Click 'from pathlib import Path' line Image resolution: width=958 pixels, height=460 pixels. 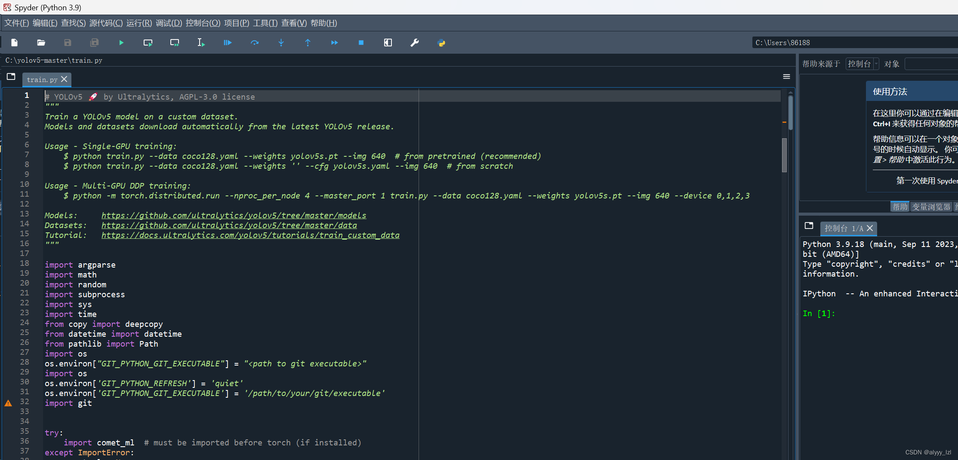point(102,344)
